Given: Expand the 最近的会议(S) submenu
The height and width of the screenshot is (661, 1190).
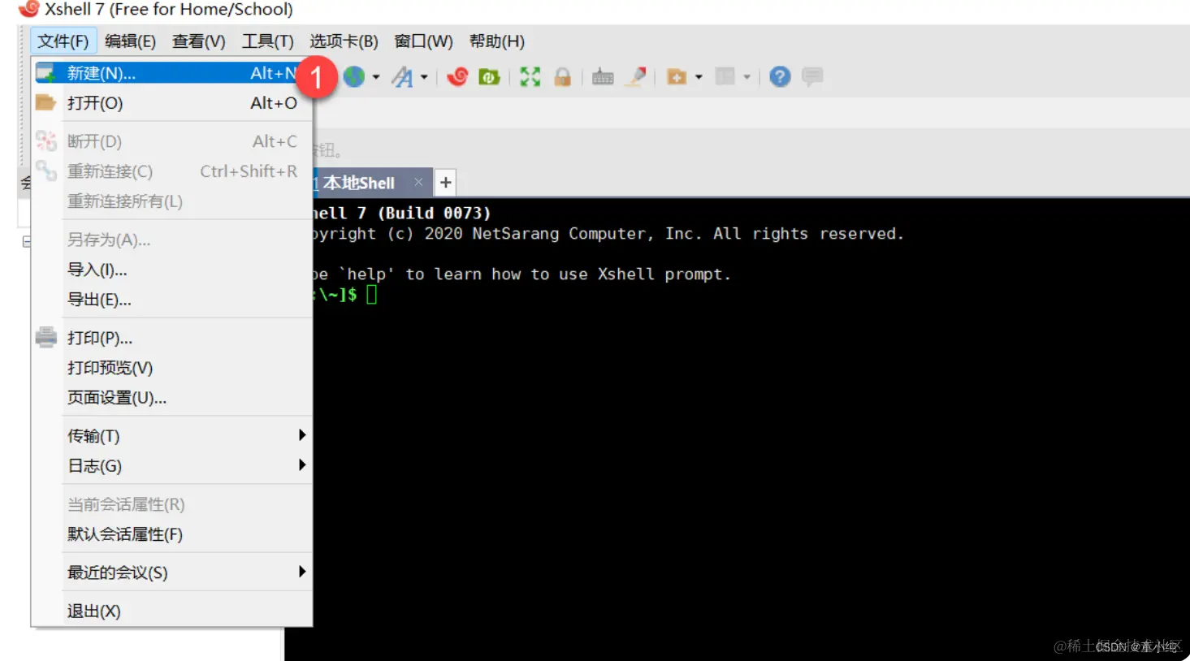Looking at the screenshot, I should 171,572.
